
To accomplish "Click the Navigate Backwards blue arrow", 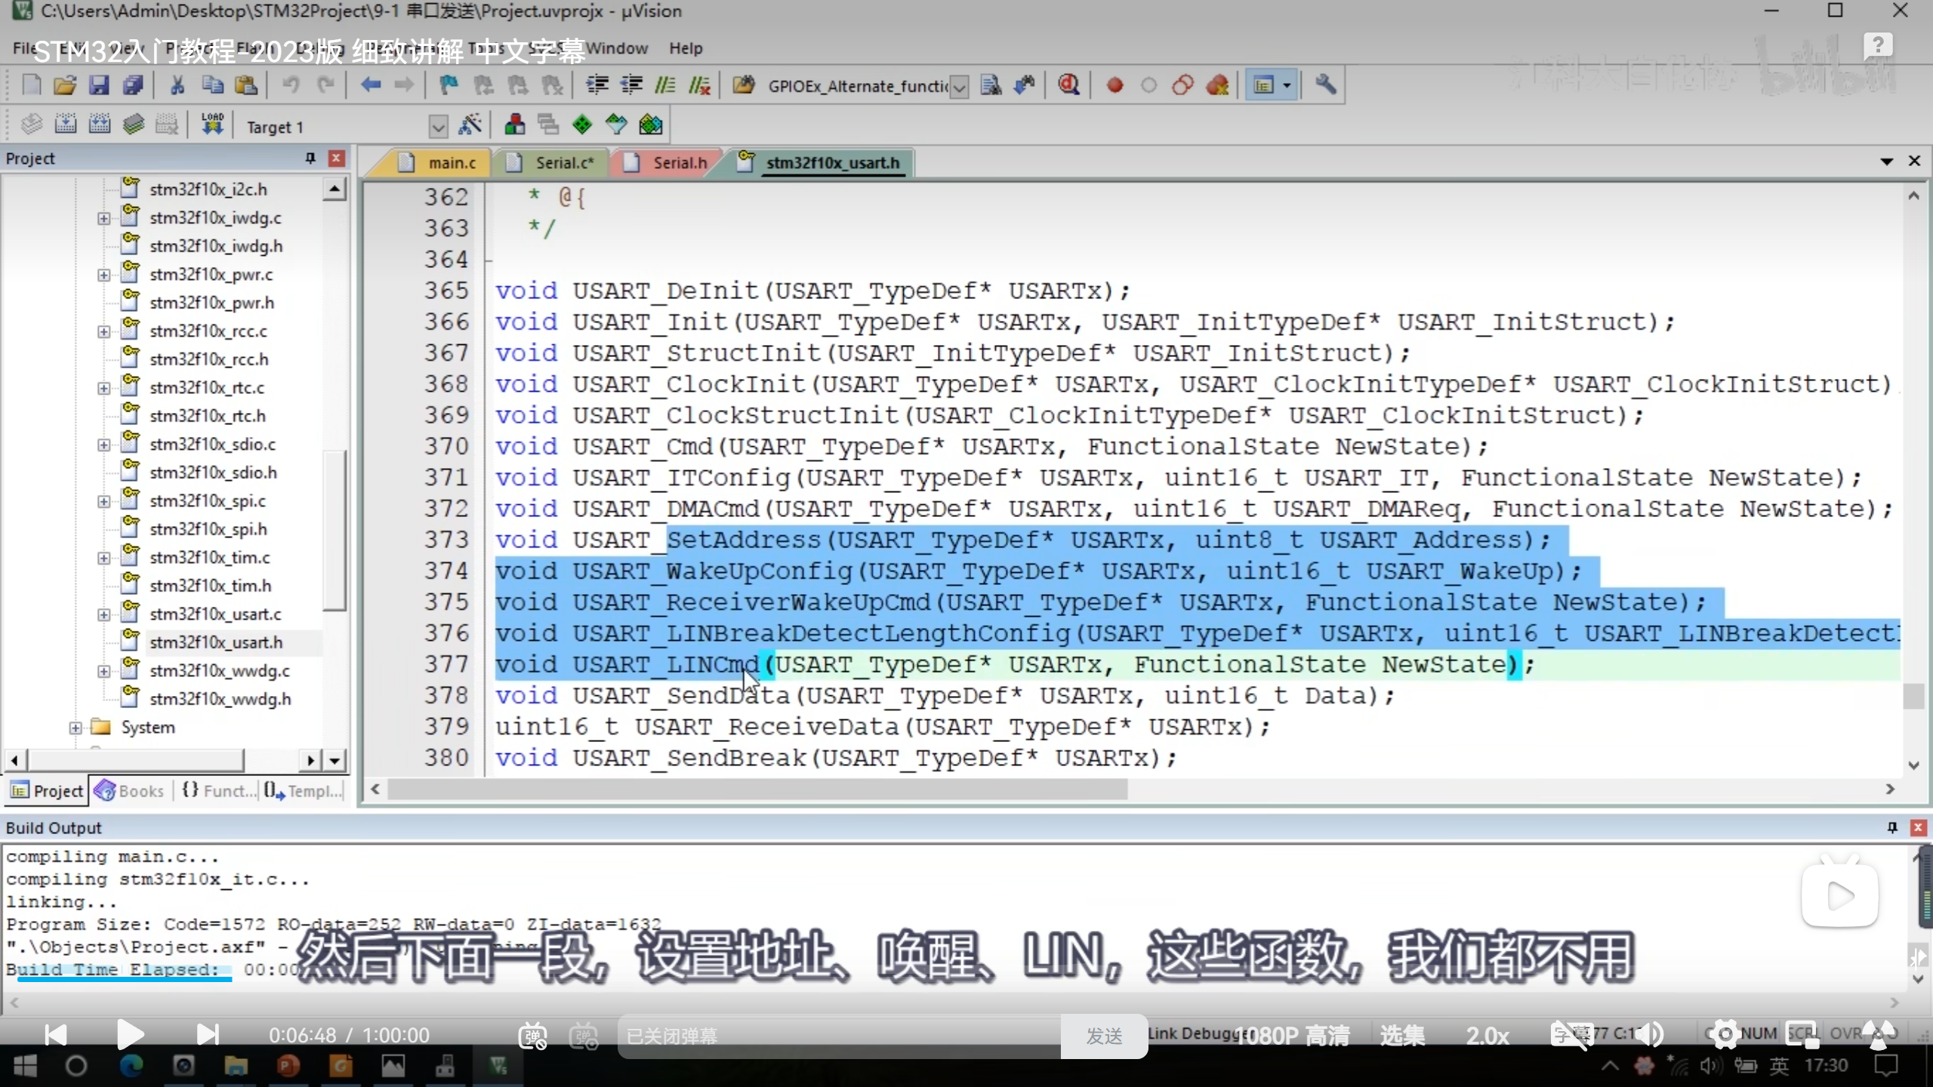I will click(x=370, y=85).
